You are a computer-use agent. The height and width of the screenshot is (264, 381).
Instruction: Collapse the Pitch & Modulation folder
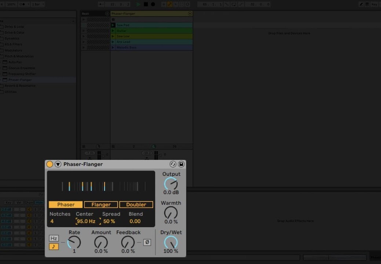coord(2,56)
